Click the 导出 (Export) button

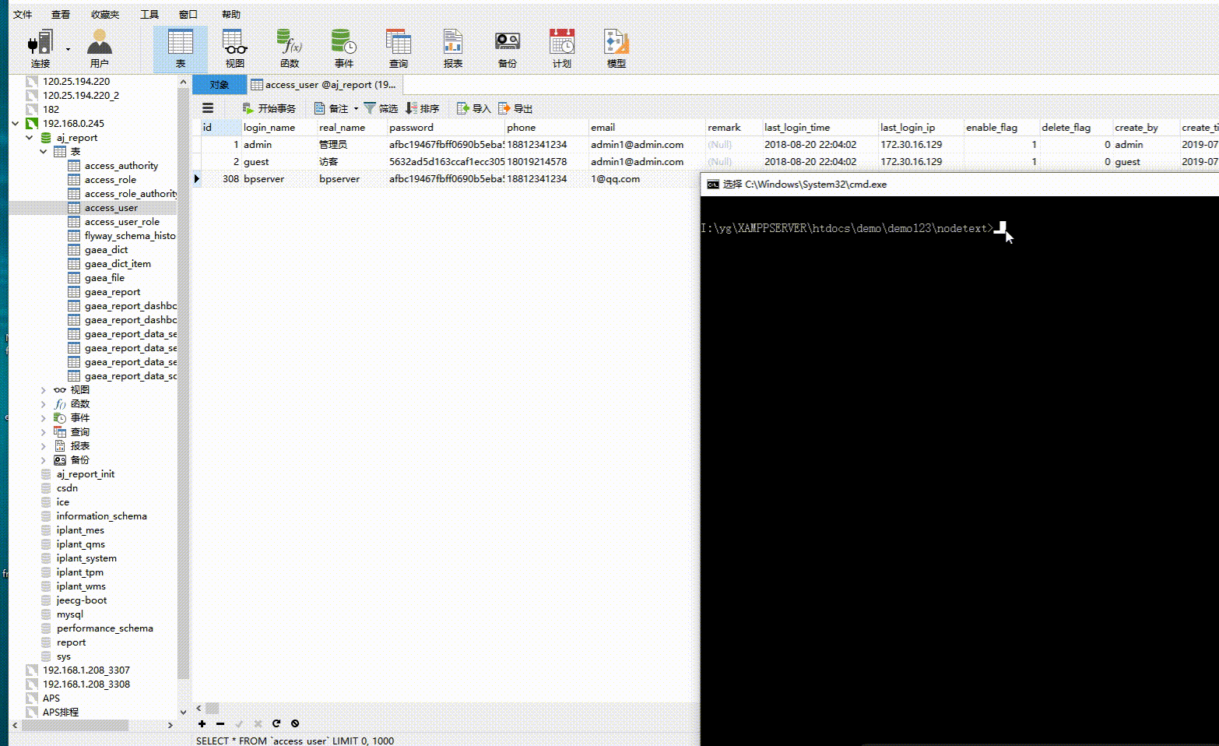coord(516,108)
